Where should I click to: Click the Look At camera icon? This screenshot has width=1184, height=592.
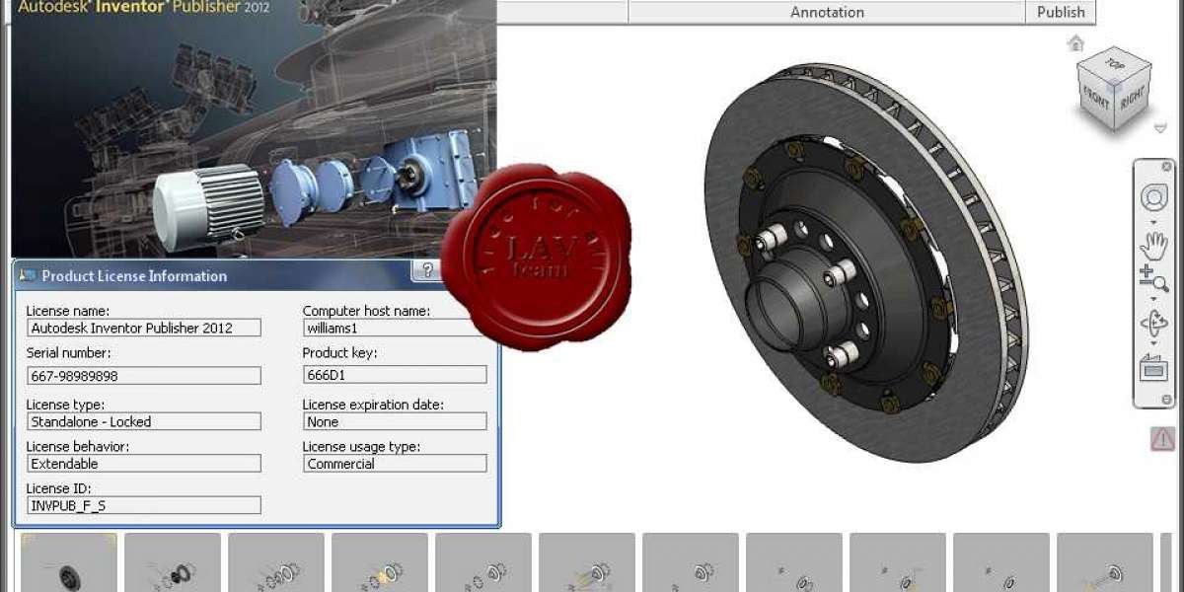tap(1153, 368)
